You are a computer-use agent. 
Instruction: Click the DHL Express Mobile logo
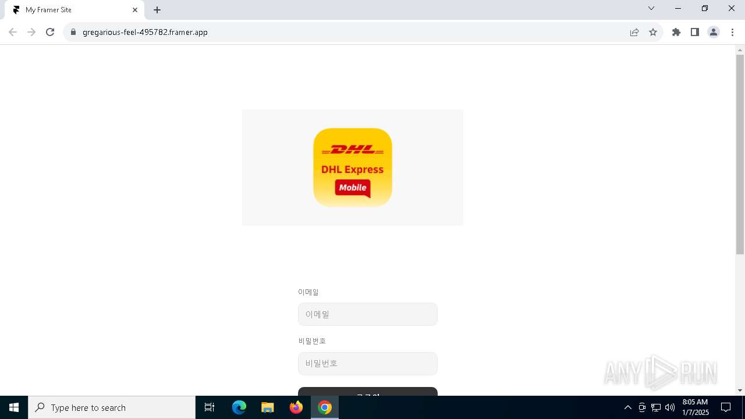pyautogui.click(x=353, y=168)
